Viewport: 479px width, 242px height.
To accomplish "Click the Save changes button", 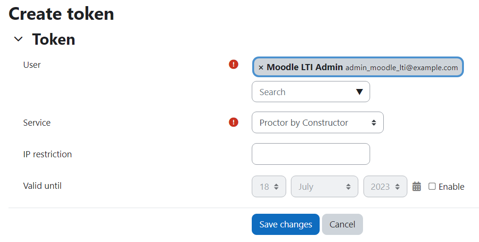I will coord(285,225).
